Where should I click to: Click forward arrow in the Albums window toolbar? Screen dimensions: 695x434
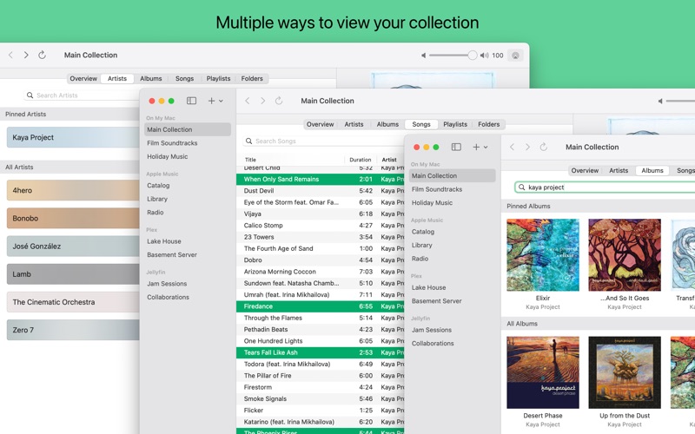pyautogui.click(x=527, y=147)
